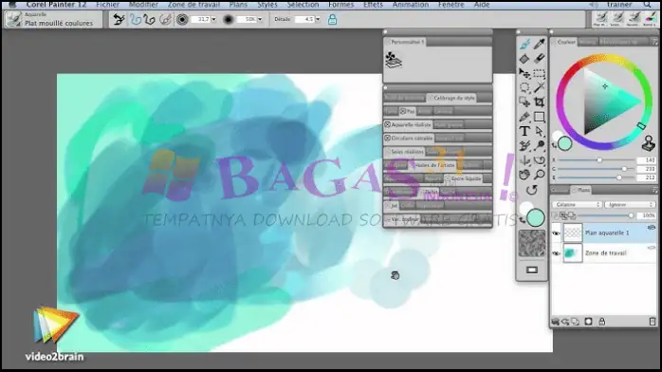This screenshot has height=372, width=662.
Task: Select the Grabber hand tool
Action: 524,175
